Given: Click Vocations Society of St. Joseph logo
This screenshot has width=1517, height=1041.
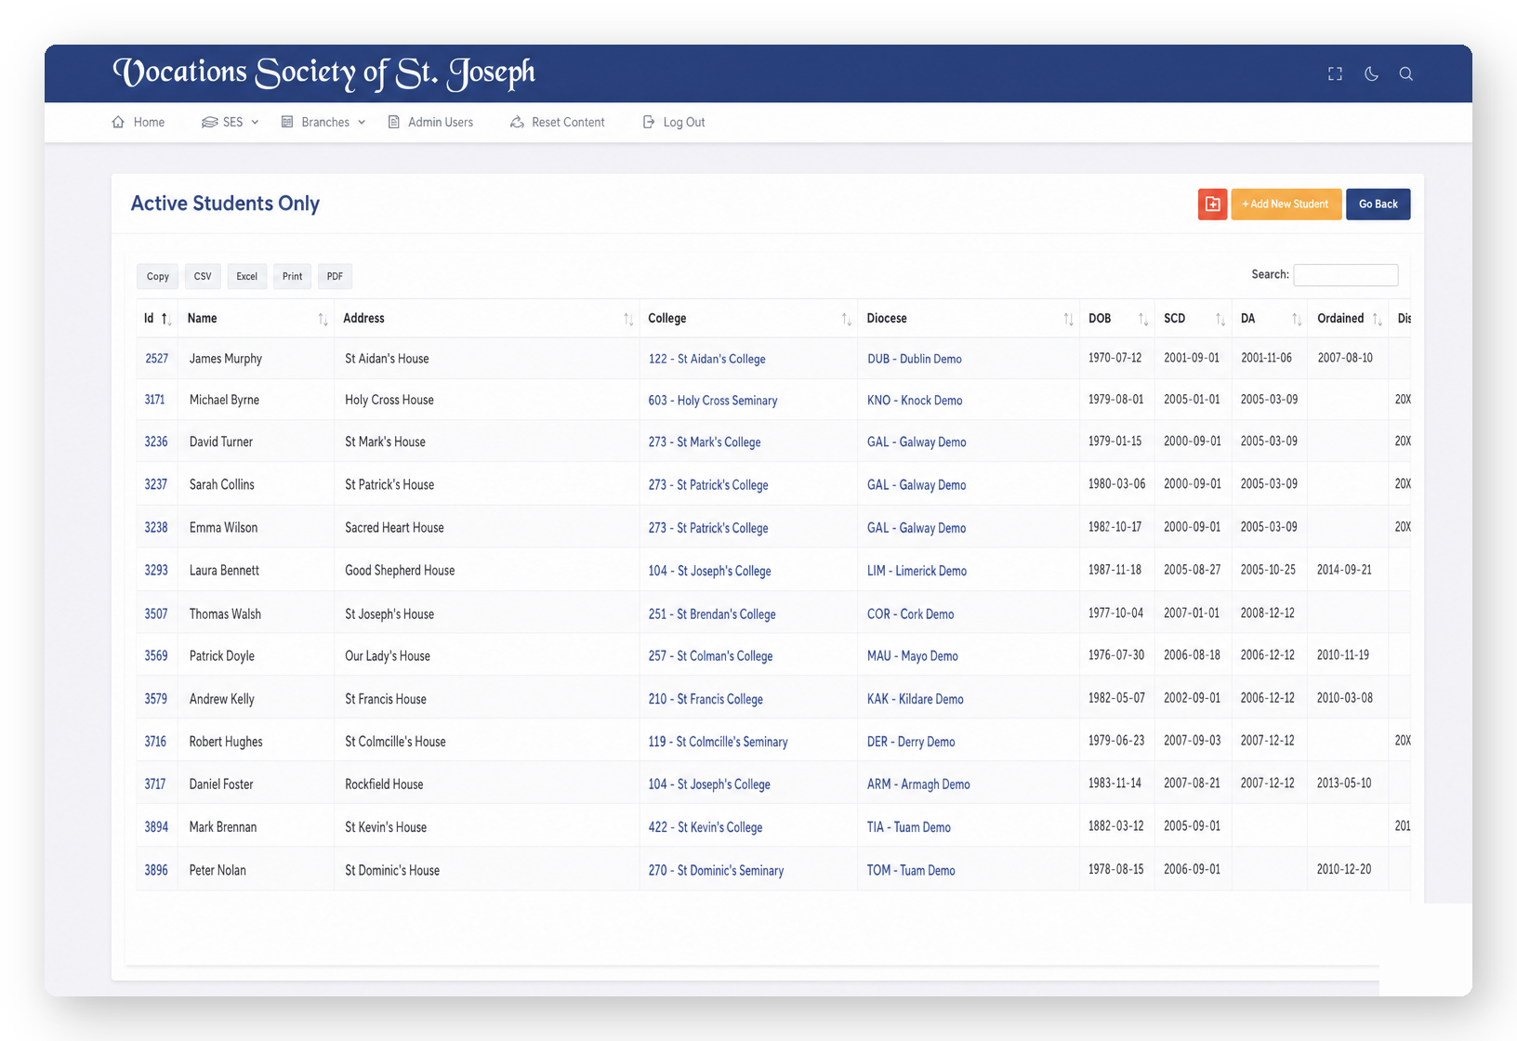Looking at the screenshot, I should [x=323, y=72].
